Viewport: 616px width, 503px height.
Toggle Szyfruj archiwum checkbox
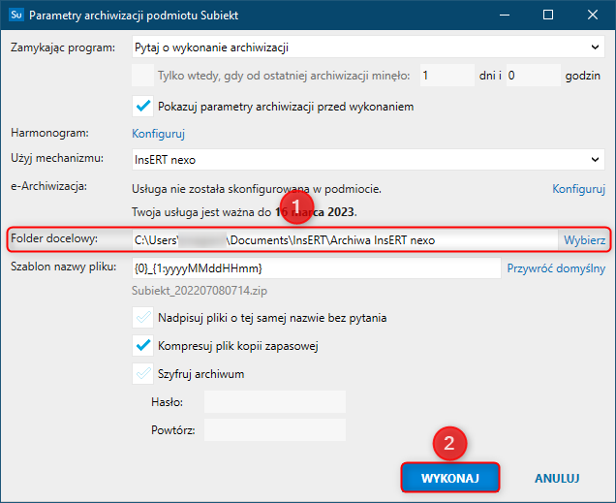142,374
